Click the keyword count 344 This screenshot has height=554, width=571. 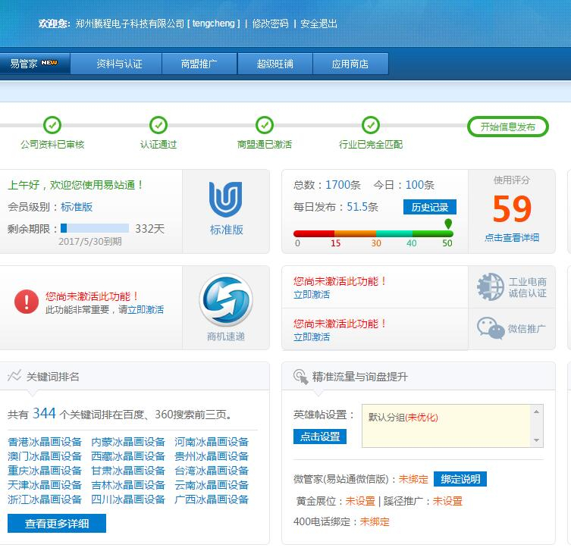point(44,413)
